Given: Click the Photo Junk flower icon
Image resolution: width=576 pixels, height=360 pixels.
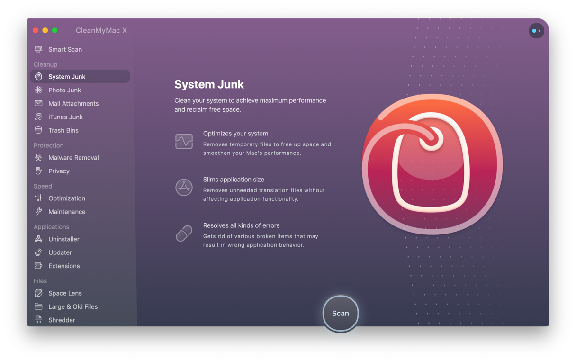Looking at the screenshot, I should point(38,90).
